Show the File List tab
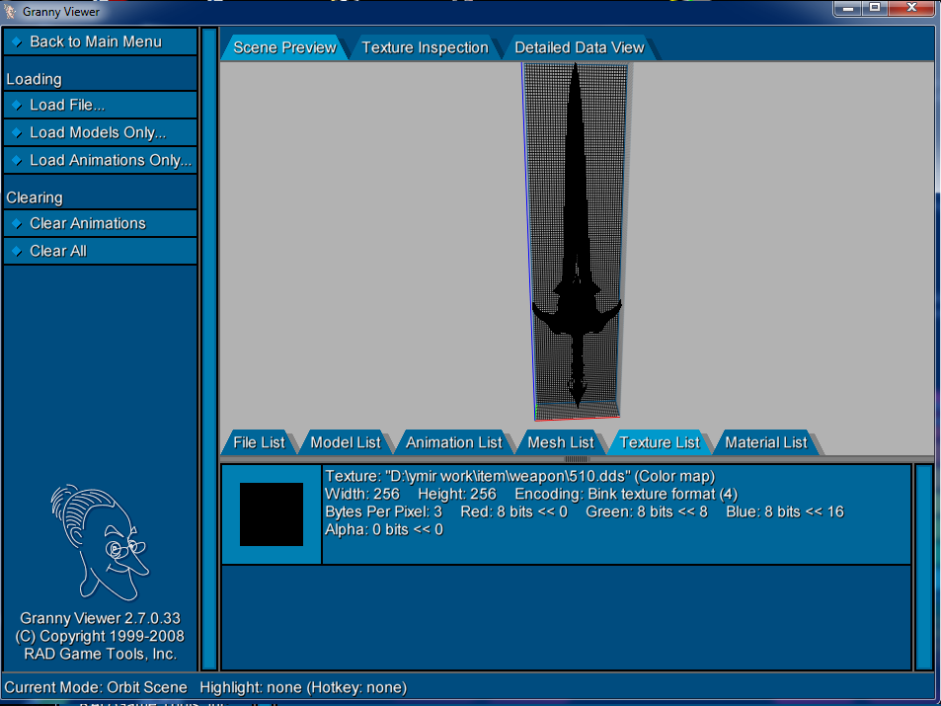Viewport: 941px width, 706px height. [x=259, y=442]
